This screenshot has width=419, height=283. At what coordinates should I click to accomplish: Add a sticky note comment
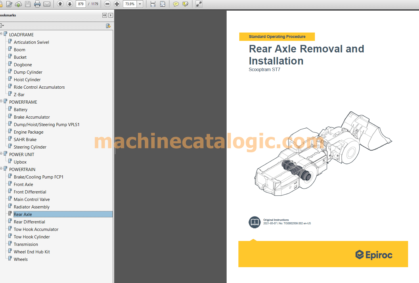[x=176, y=4]
